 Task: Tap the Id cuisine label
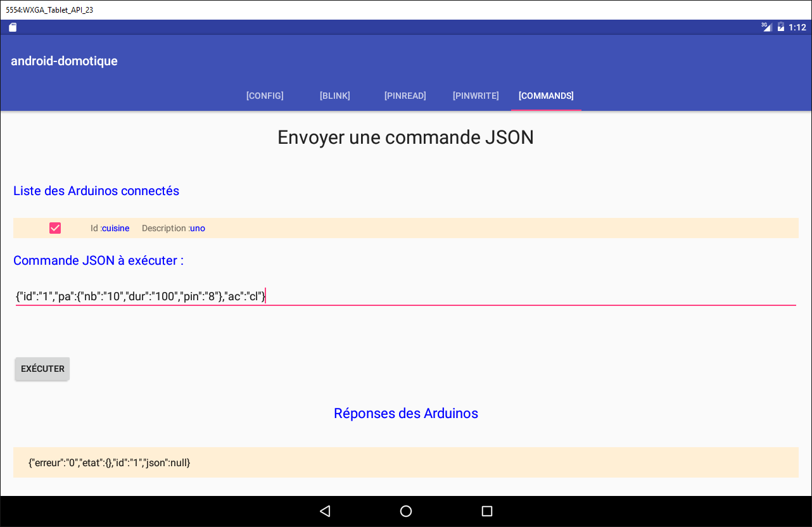(x=110, y=228)
